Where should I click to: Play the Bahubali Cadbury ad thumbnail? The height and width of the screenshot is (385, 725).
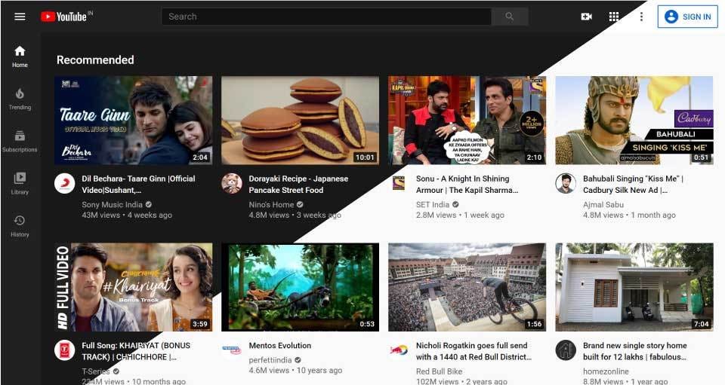pos(634,121)
